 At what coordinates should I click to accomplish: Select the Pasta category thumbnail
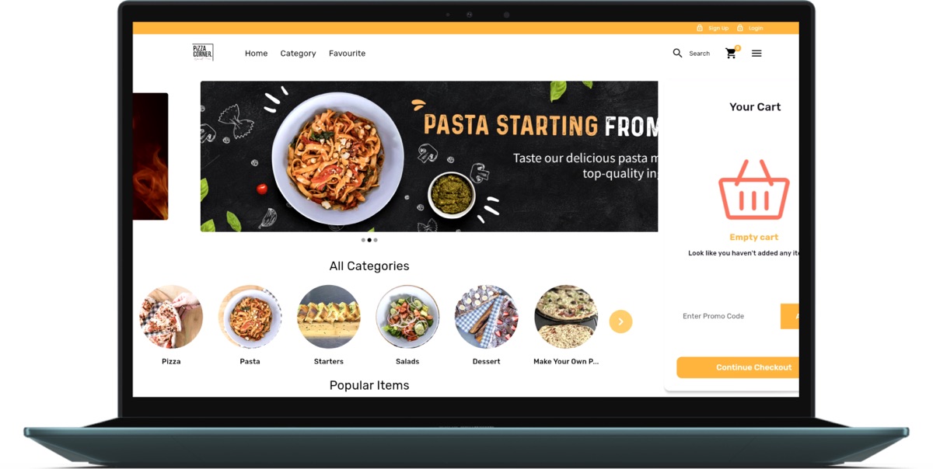(250, 317)
